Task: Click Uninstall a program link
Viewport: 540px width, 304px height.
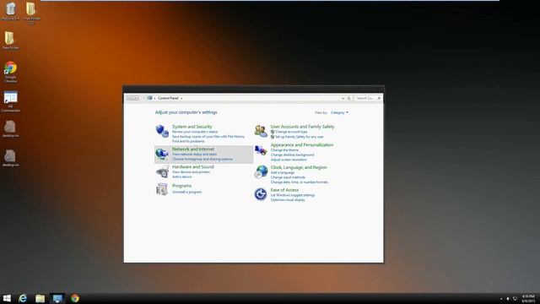Action: [187, 192]
